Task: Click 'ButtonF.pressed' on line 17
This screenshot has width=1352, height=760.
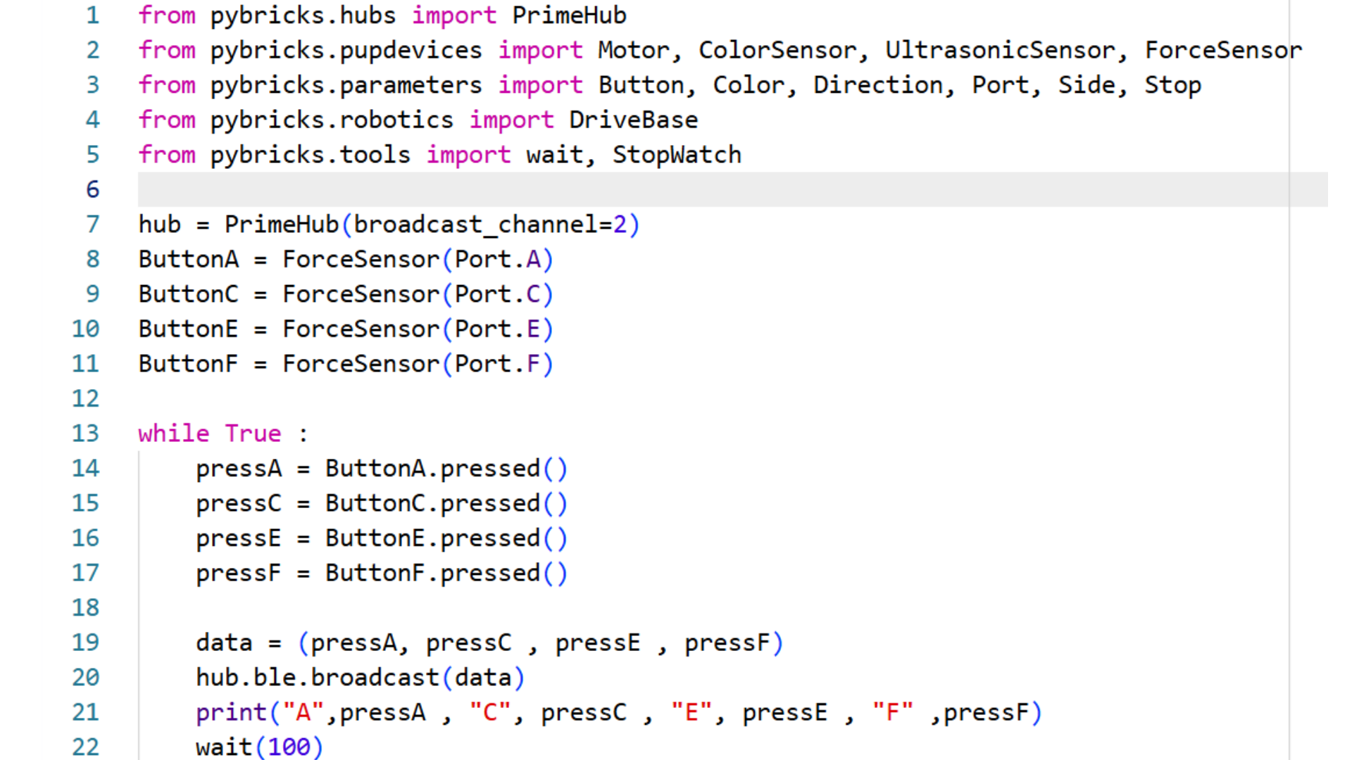Action: pyautogui.click(x=432, y=573)
